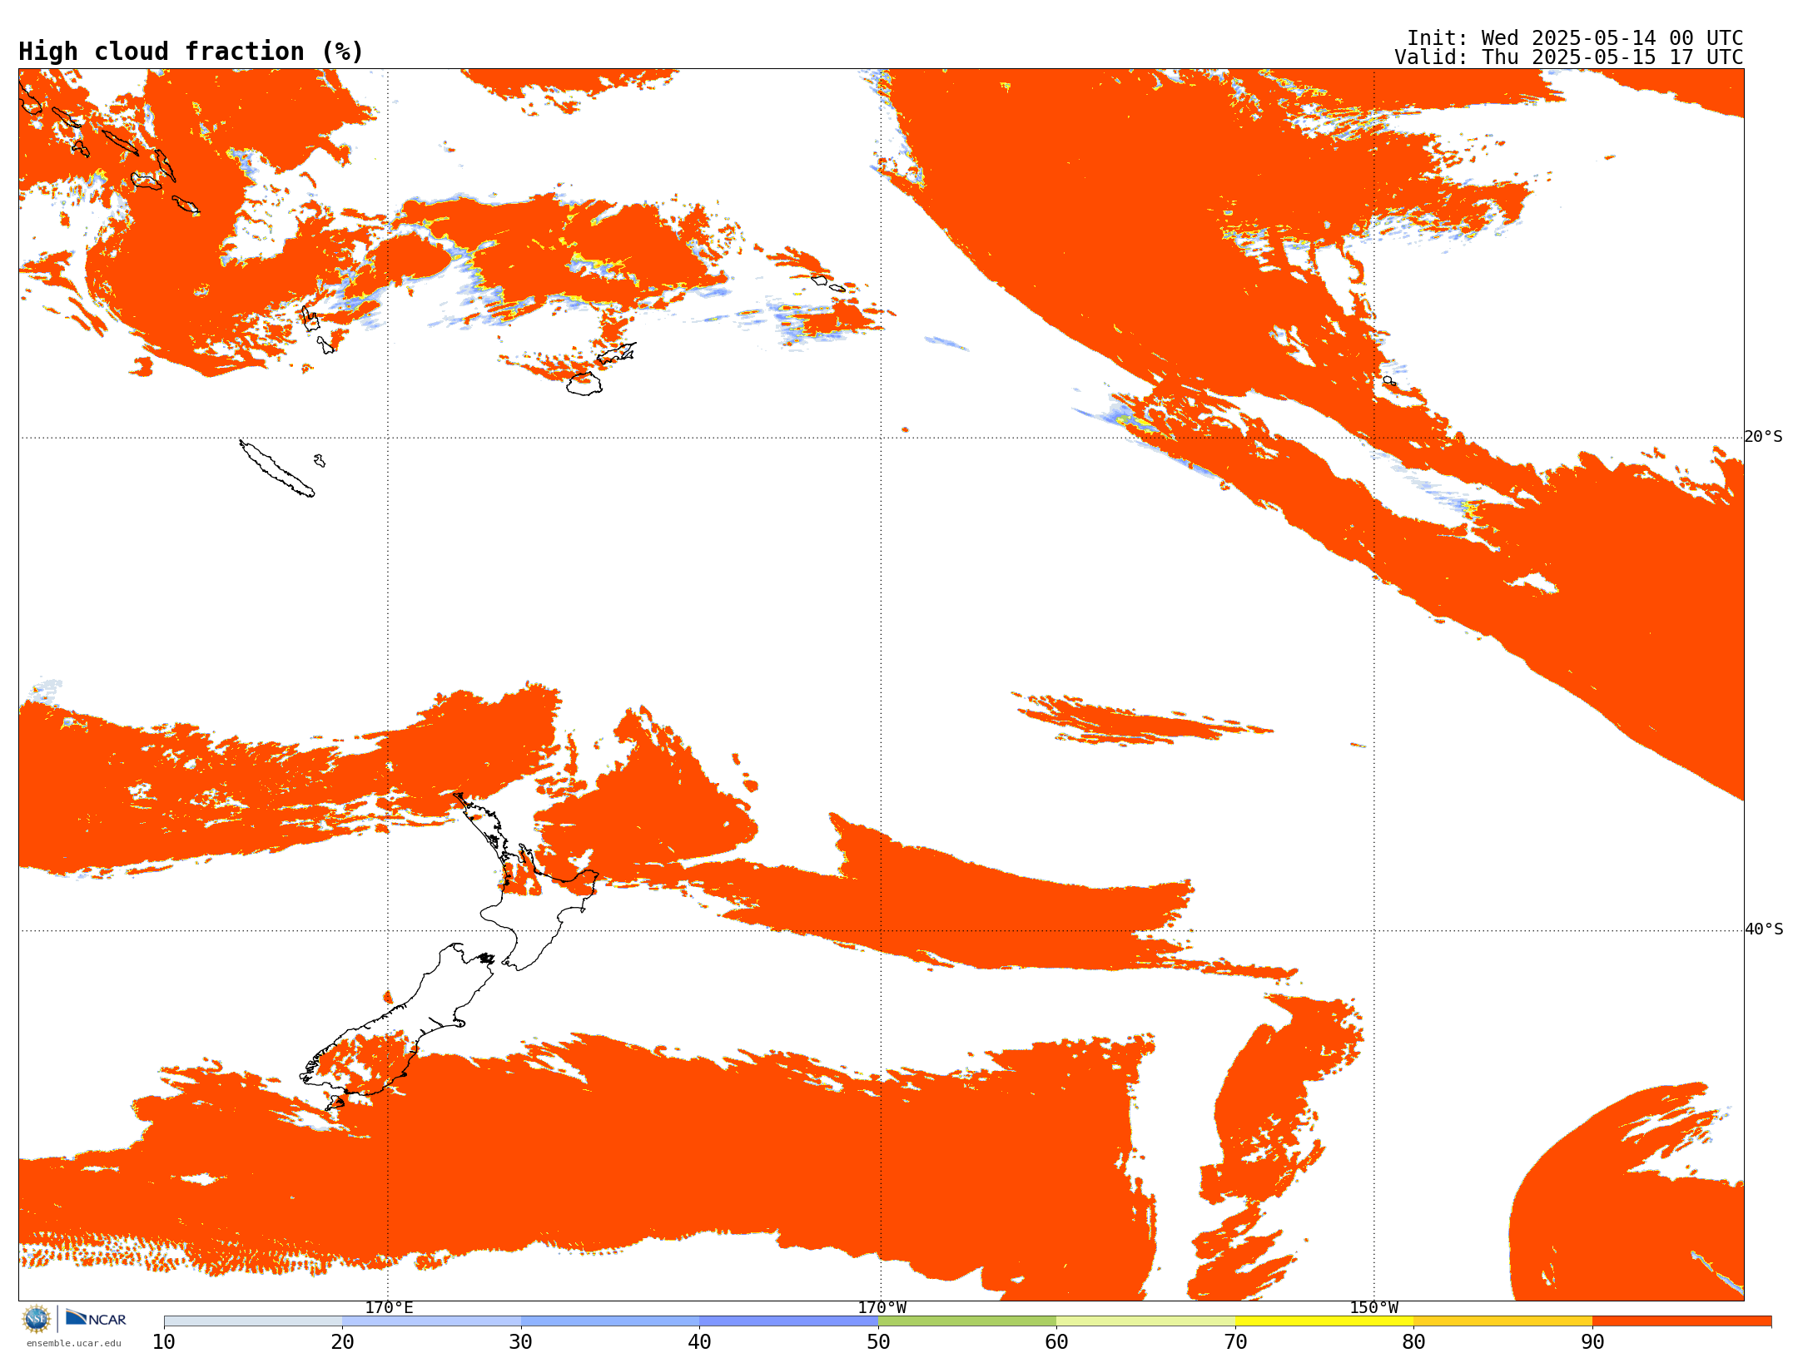Click the 80–90 gold colorbar segment
Screen dimensions: 1798x1353
coord(1502,1321)
